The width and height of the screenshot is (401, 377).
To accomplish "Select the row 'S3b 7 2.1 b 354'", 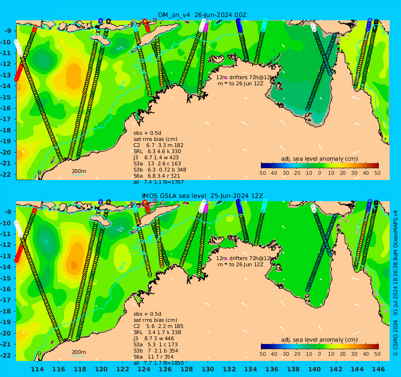I will 156,351.
